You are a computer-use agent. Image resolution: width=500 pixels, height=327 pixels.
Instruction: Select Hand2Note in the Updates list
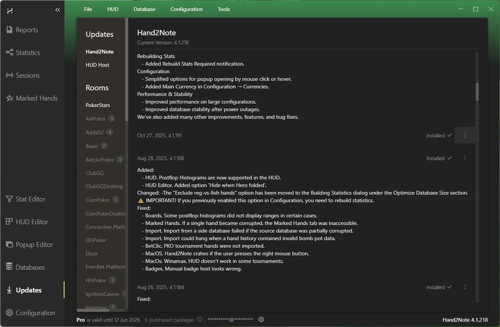pos(100,52)
